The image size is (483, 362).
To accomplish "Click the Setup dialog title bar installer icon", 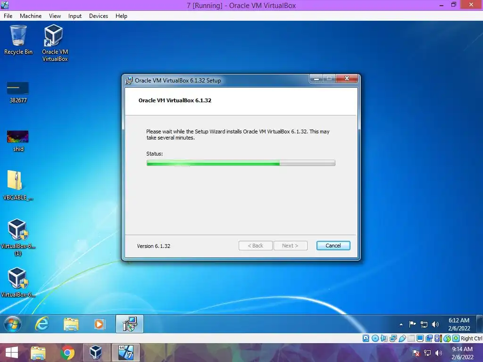I will click(129, 81).
